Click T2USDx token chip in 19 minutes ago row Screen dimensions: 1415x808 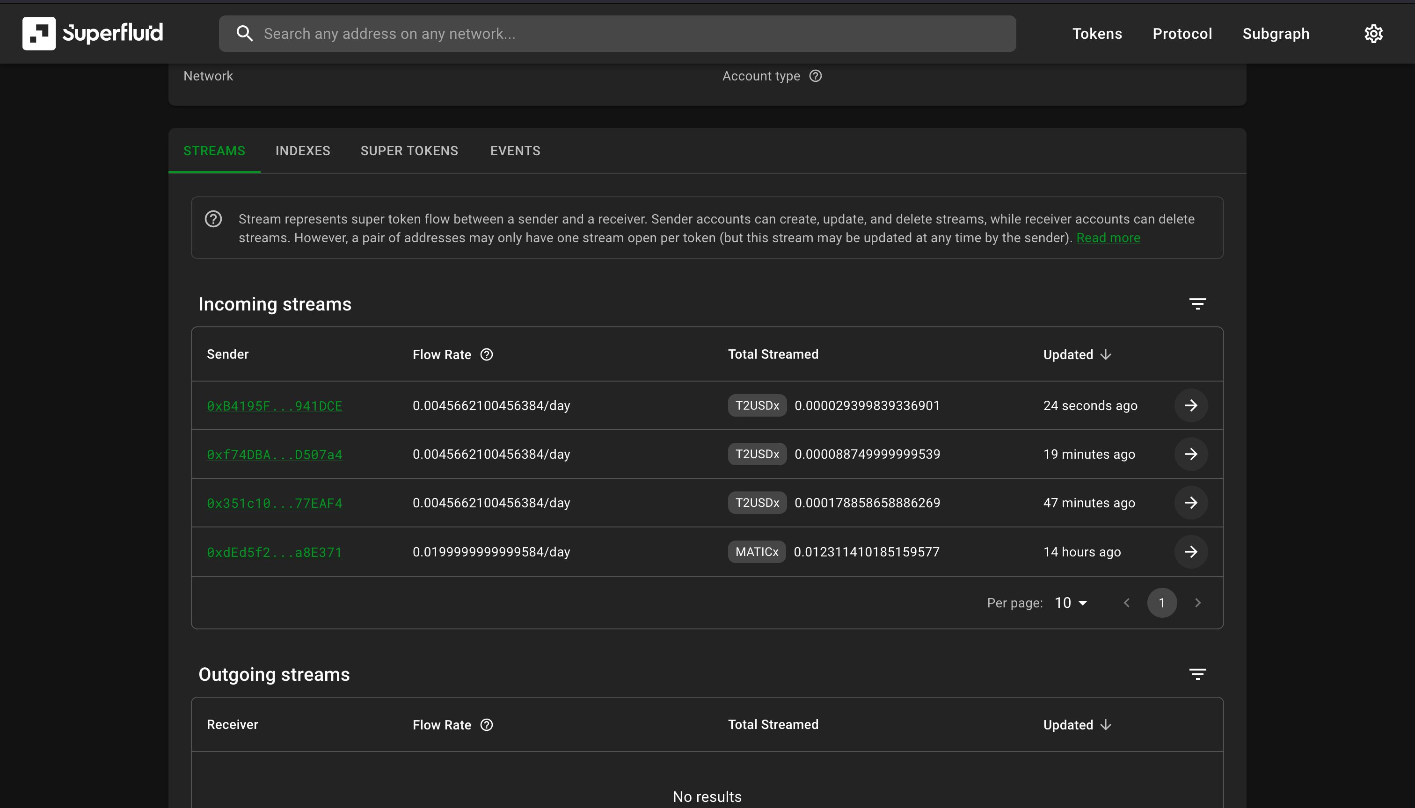click(x=757, y=454)
